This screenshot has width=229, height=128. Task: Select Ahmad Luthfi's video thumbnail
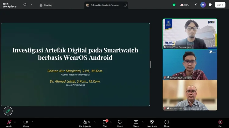point(190,95)
